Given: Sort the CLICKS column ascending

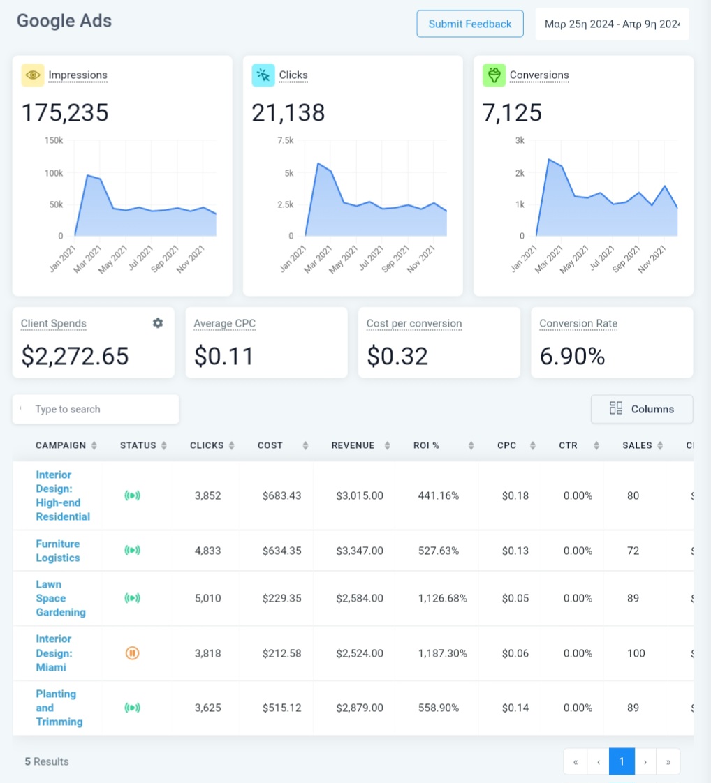Looking at the screenshot, I should point(230,445).
